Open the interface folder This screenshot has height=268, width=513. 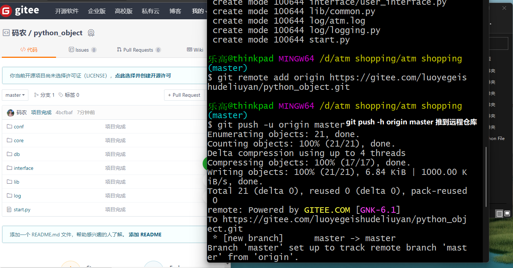point(24,168)
